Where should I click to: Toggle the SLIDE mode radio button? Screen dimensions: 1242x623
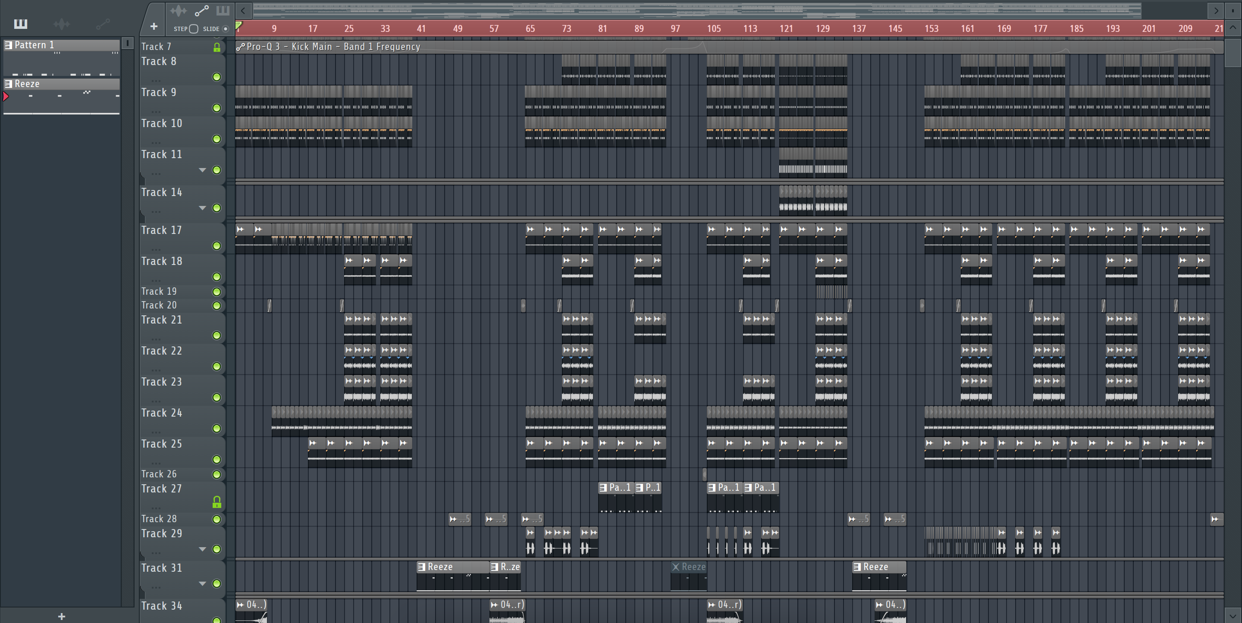(225, 29)
